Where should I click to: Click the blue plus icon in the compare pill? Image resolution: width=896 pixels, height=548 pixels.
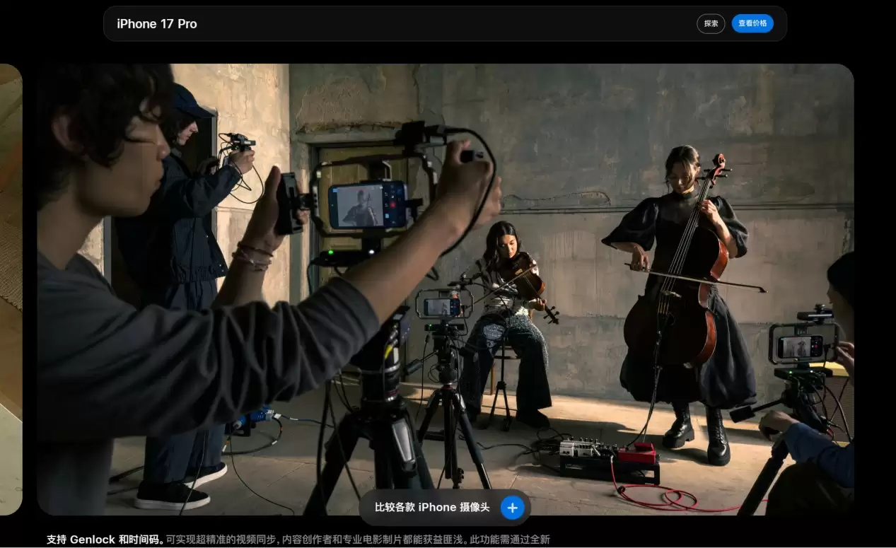point(512,507)
